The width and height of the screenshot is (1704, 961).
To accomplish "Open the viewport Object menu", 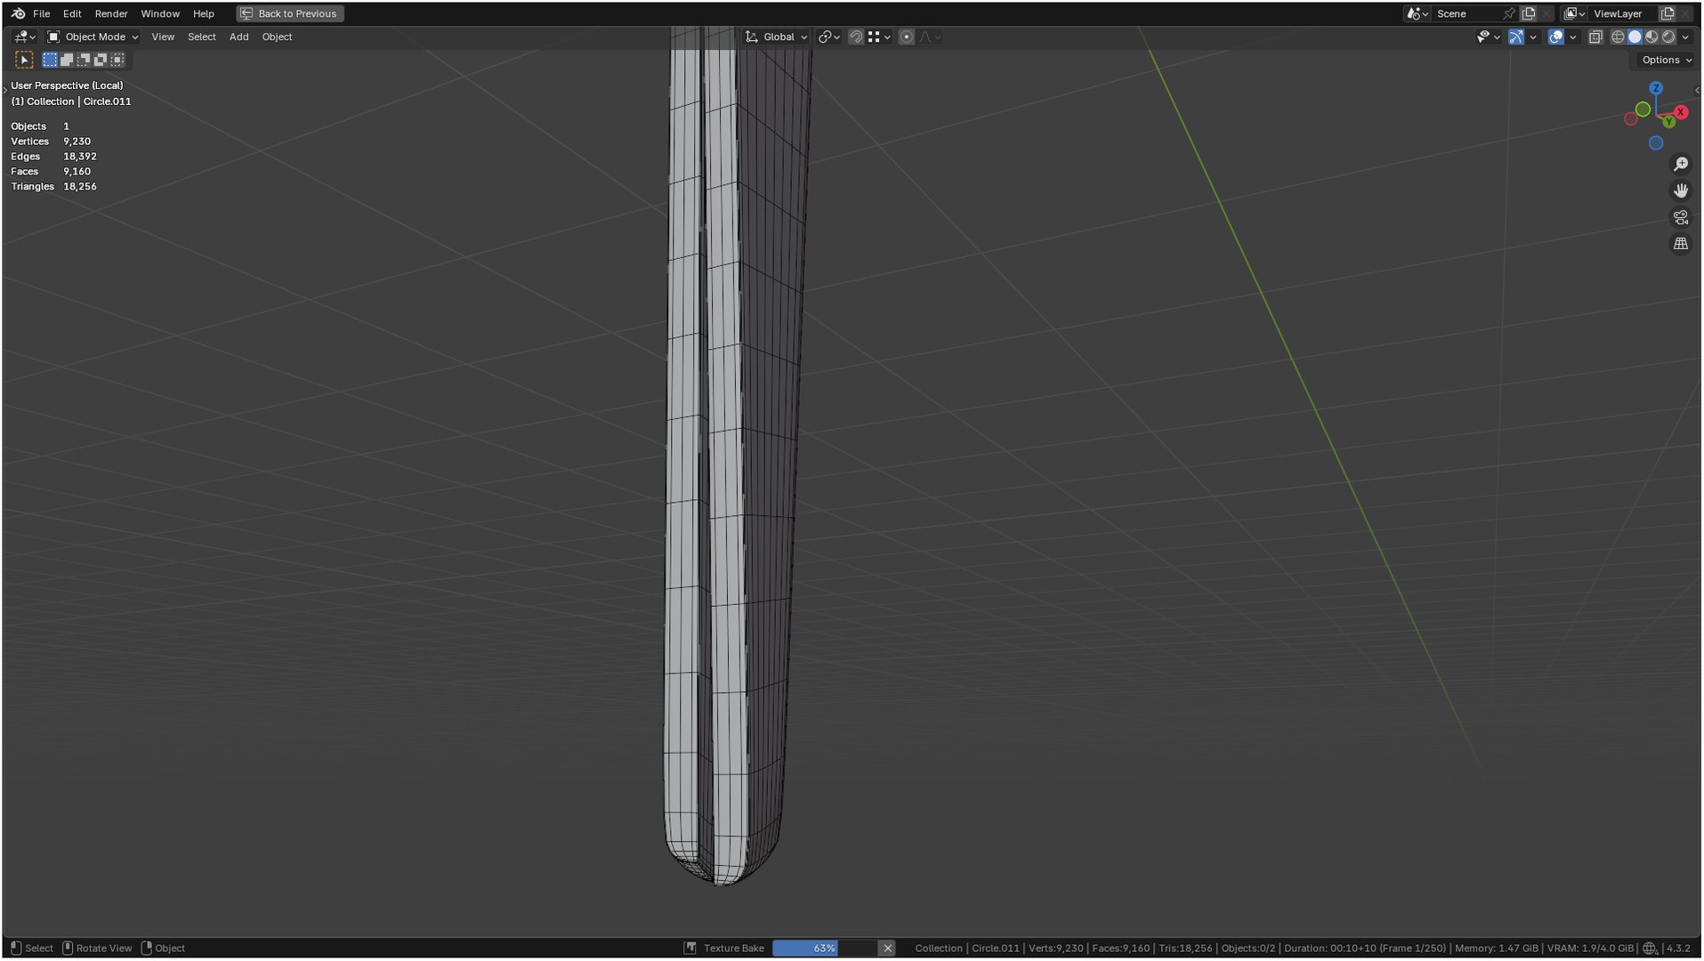I will coord(277,36).
